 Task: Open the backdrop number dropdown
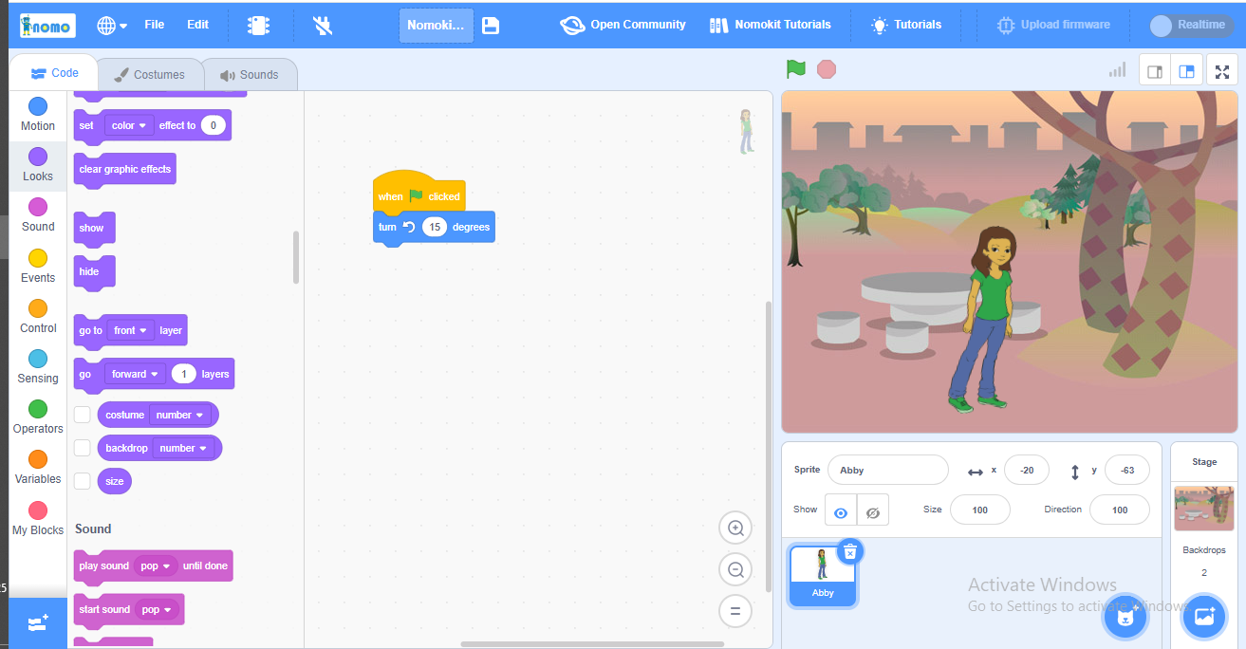(184, 448)
